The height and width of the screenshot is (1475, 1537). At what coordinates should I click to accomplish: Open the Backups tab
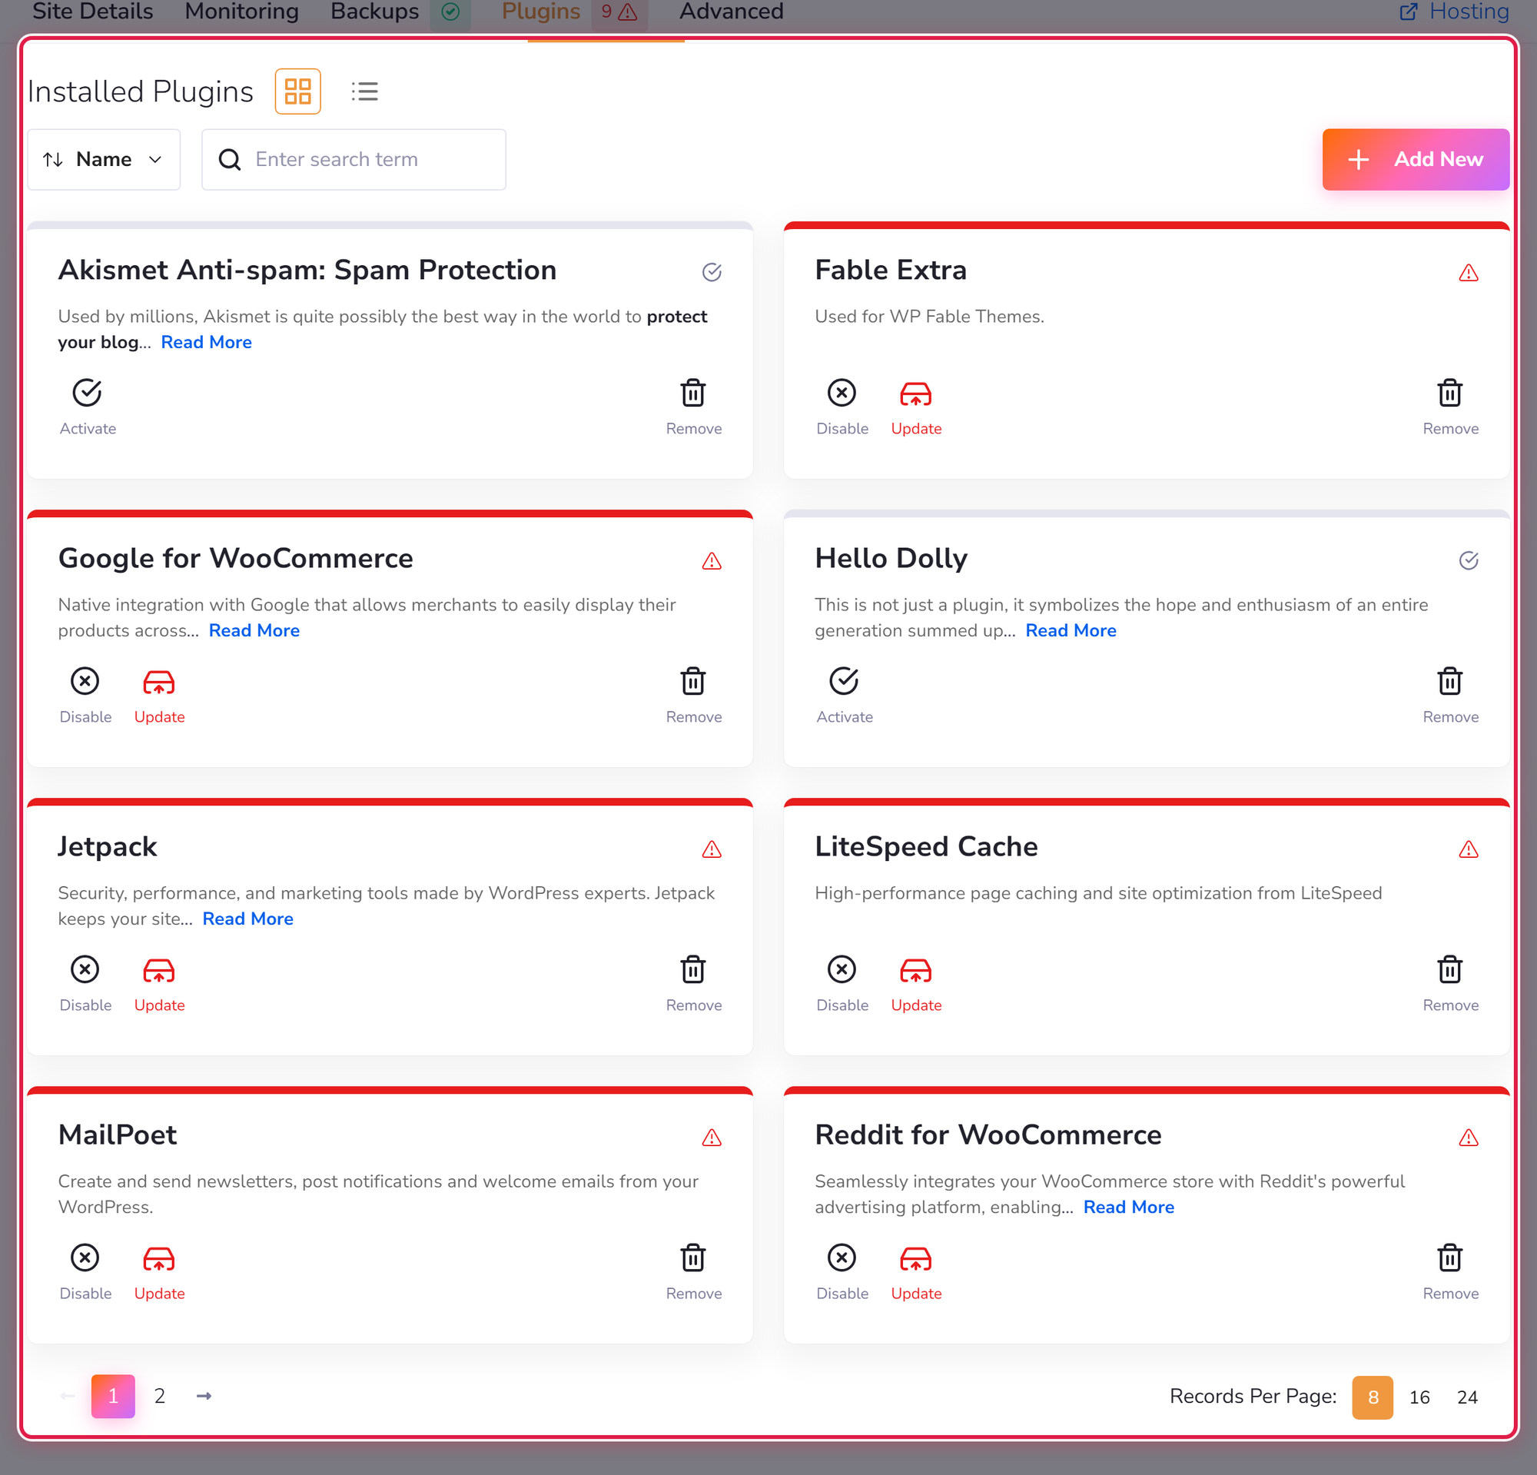coord(374,11)
